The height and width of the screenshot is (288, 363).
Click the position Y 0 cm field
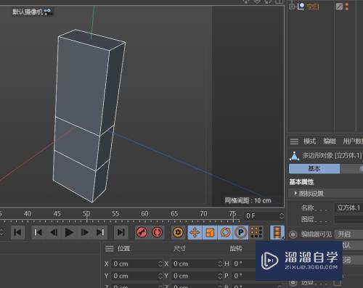point(135,276)
